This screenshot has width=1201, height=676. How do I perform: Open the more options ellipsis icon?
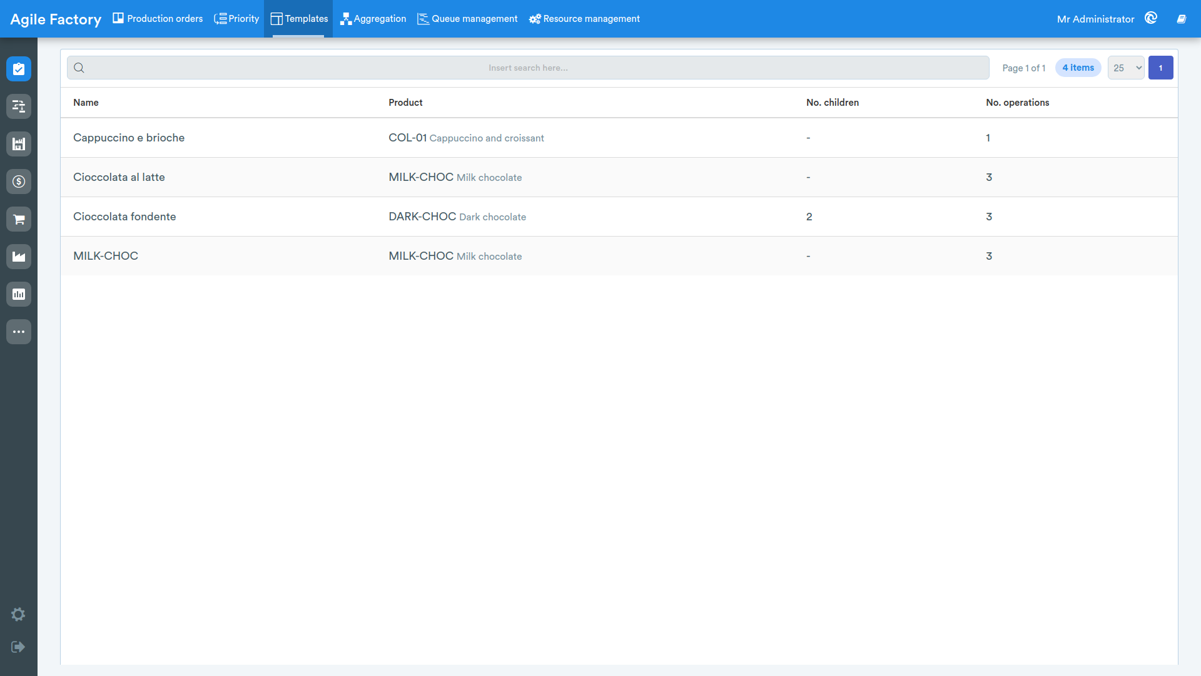(19, 332)
